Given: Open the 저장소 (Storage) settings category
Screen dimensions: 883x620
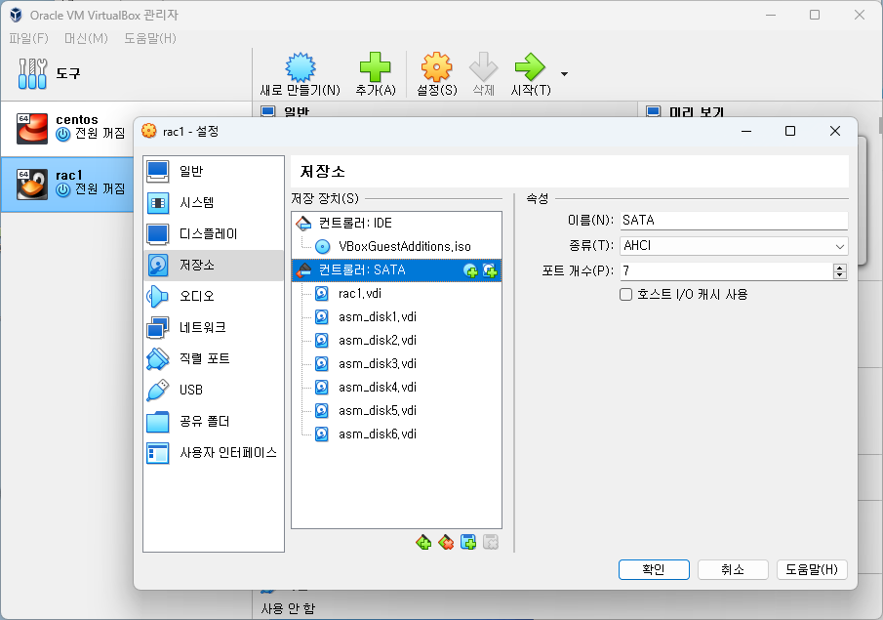Looking at the screenshot, I should click(x=214, y=265).
